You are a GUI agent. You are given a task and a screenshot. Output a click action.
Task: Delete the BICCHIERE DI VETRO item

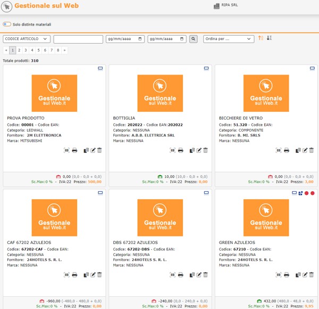point(312,150)
